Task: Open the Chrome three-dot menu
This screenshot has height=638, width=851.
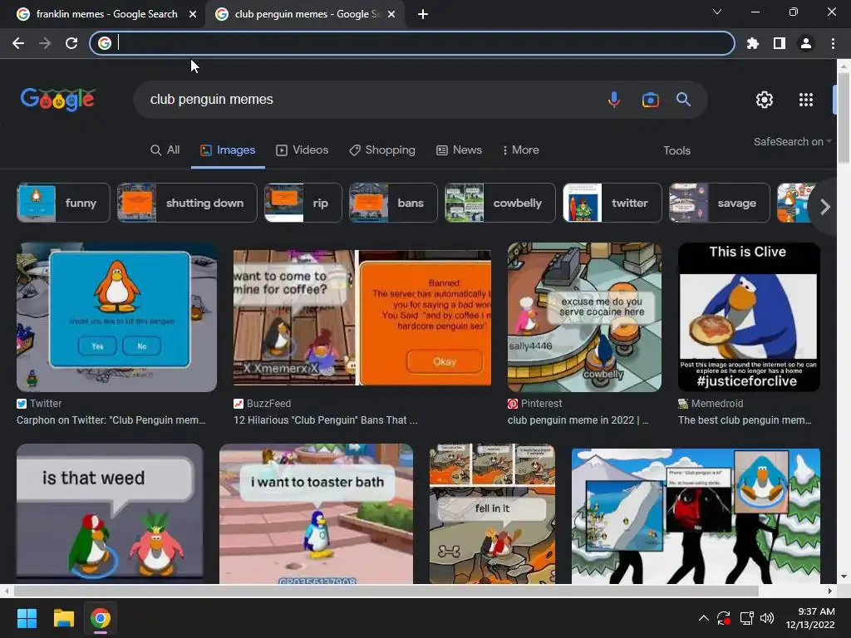Action: [833, 43]
